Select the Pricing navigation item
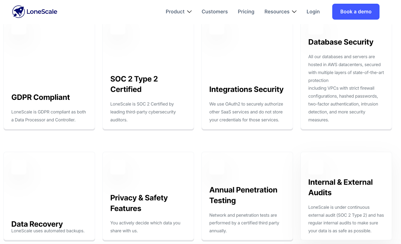The width and height of the screenshot is (401, 244). tap(246, 12)
